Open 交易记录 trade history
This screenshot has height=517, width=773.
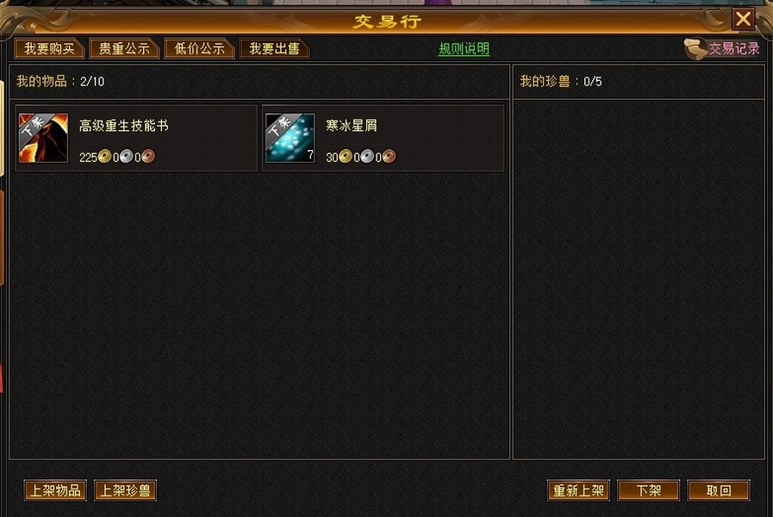click(734, 48)
